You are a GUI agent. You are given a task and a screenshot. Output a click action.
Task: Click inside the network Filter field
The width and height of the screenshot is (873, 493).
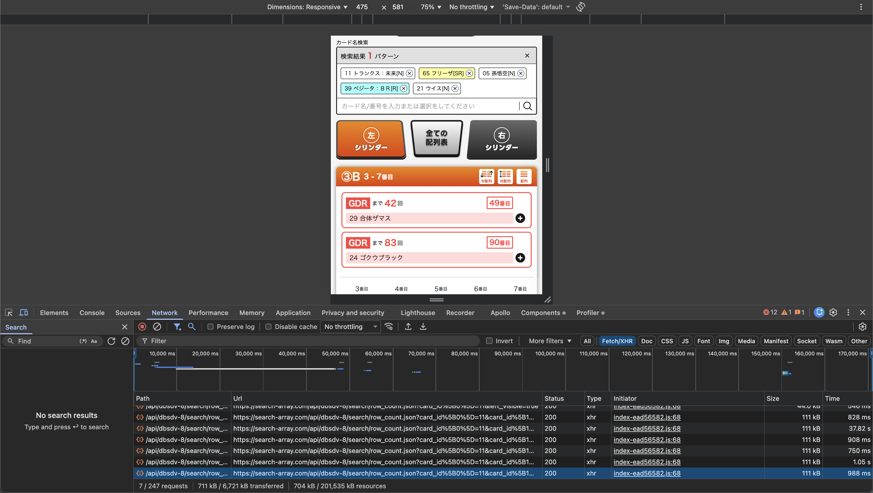coord(305,341)
